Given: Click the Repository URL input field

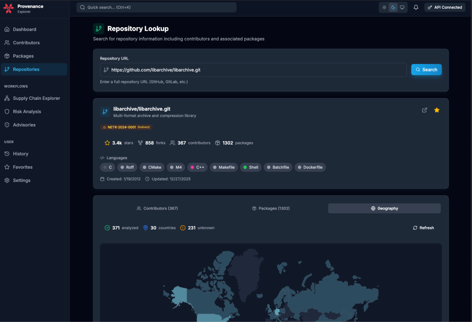Looking at the screenshot, I should coord(253,70).
